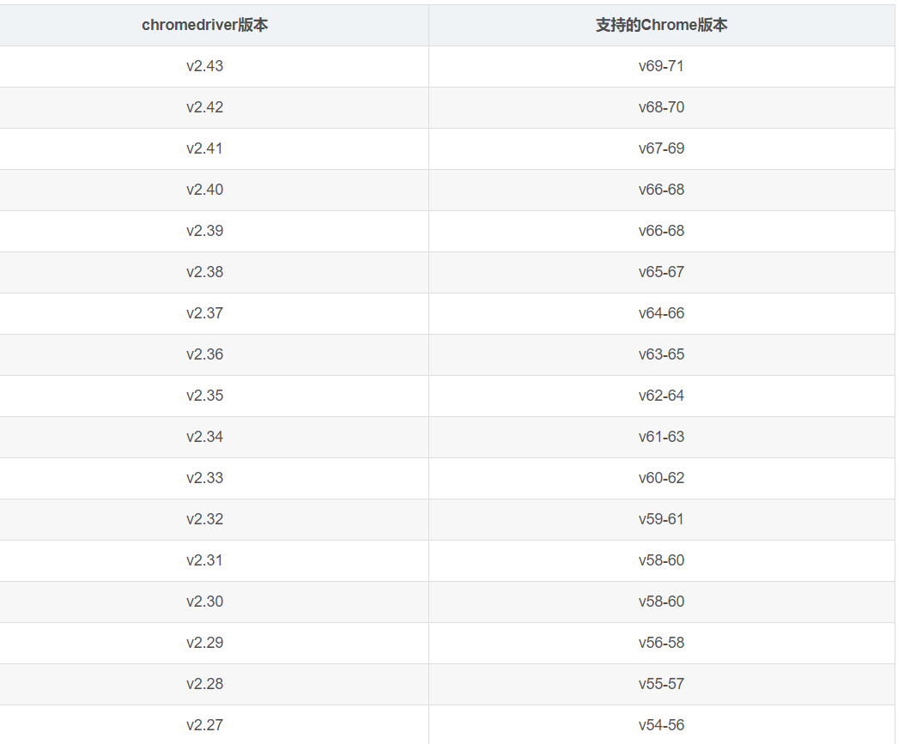
Task: Select the v55-57 Chrome version cell
Action: [661, 685]
